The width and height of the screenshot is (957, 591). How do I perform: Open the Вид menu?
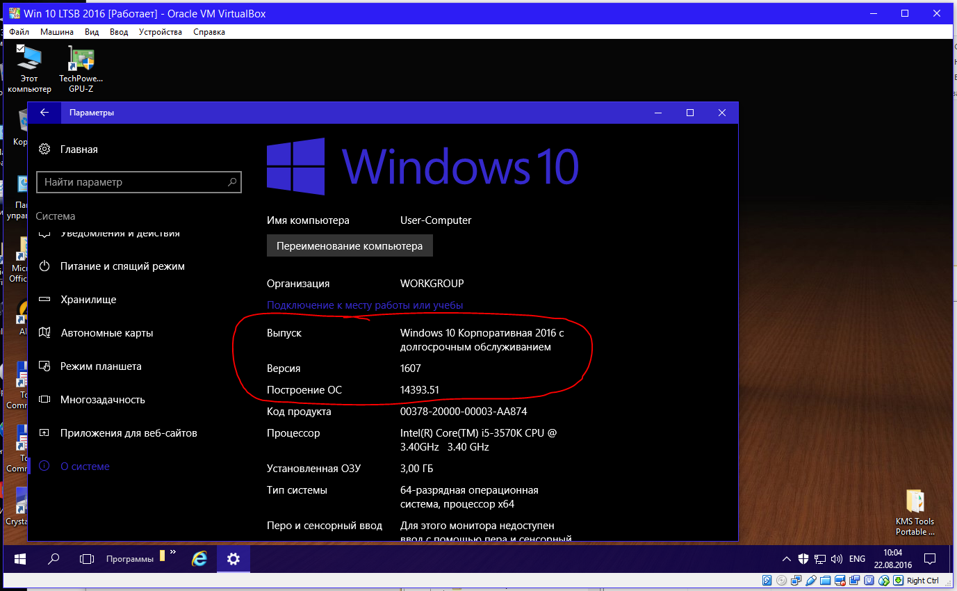point(92,32)
